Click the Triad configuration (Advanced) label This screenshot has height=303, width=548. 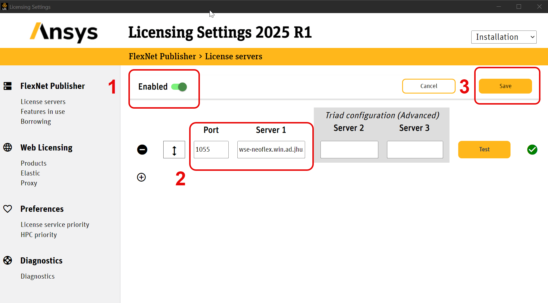(x=382, y=115)
